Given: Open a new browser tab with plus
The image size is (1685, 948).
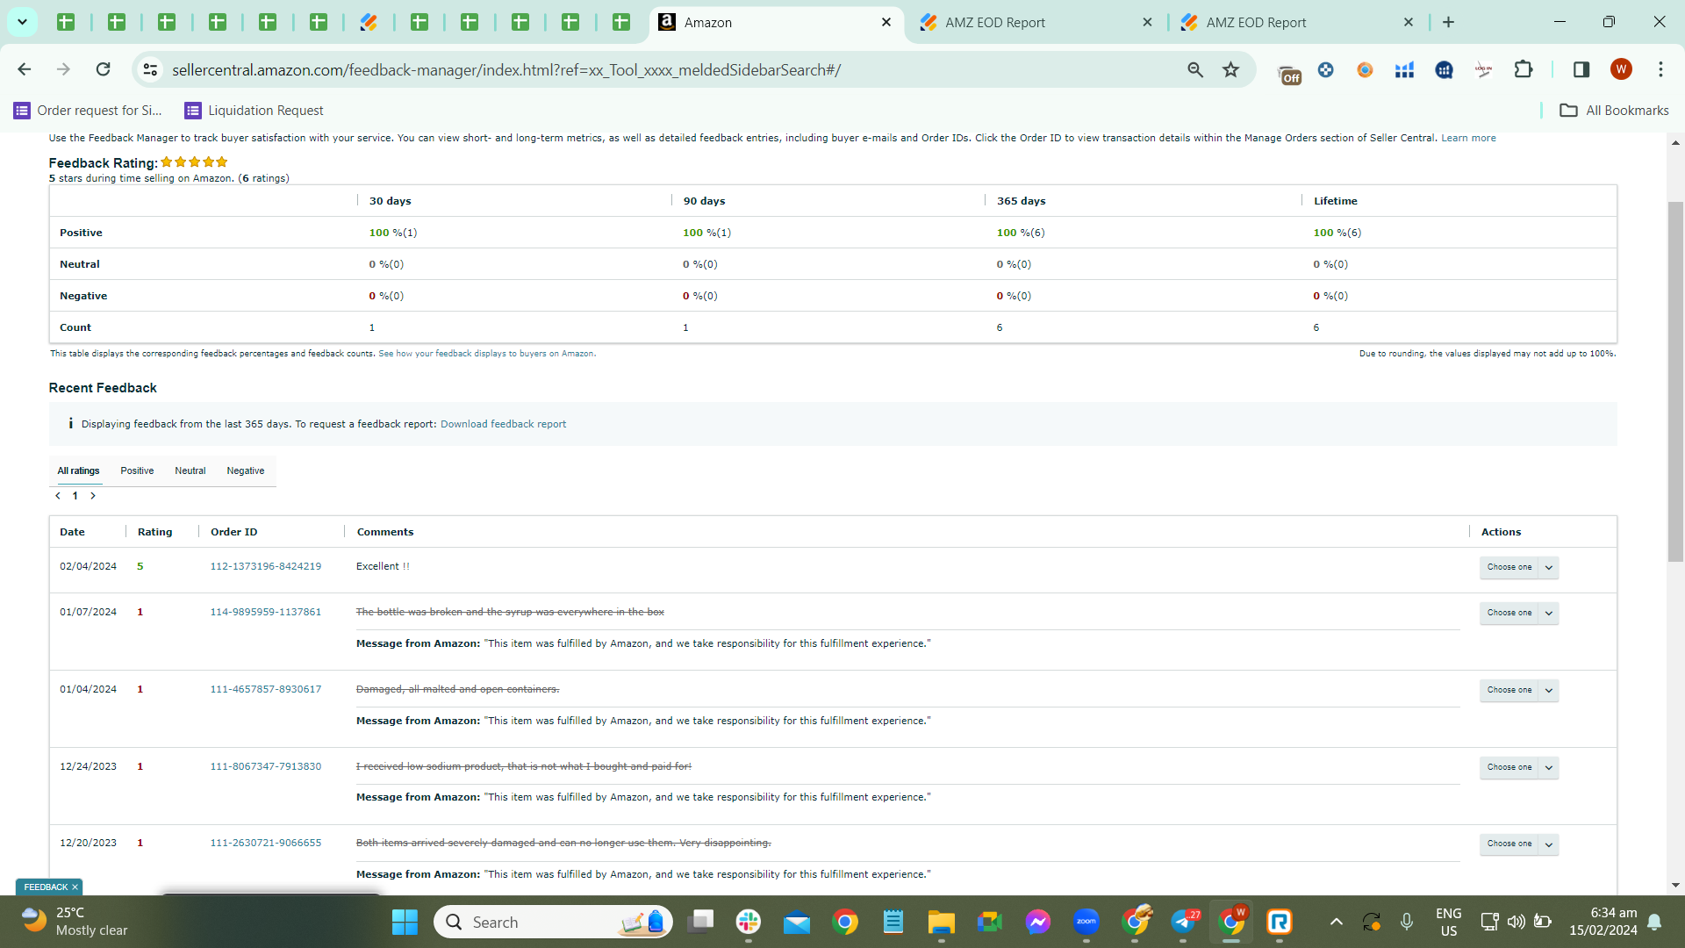Looking at the screenshot, I should pyautogui.click(x=1449, y=22).
